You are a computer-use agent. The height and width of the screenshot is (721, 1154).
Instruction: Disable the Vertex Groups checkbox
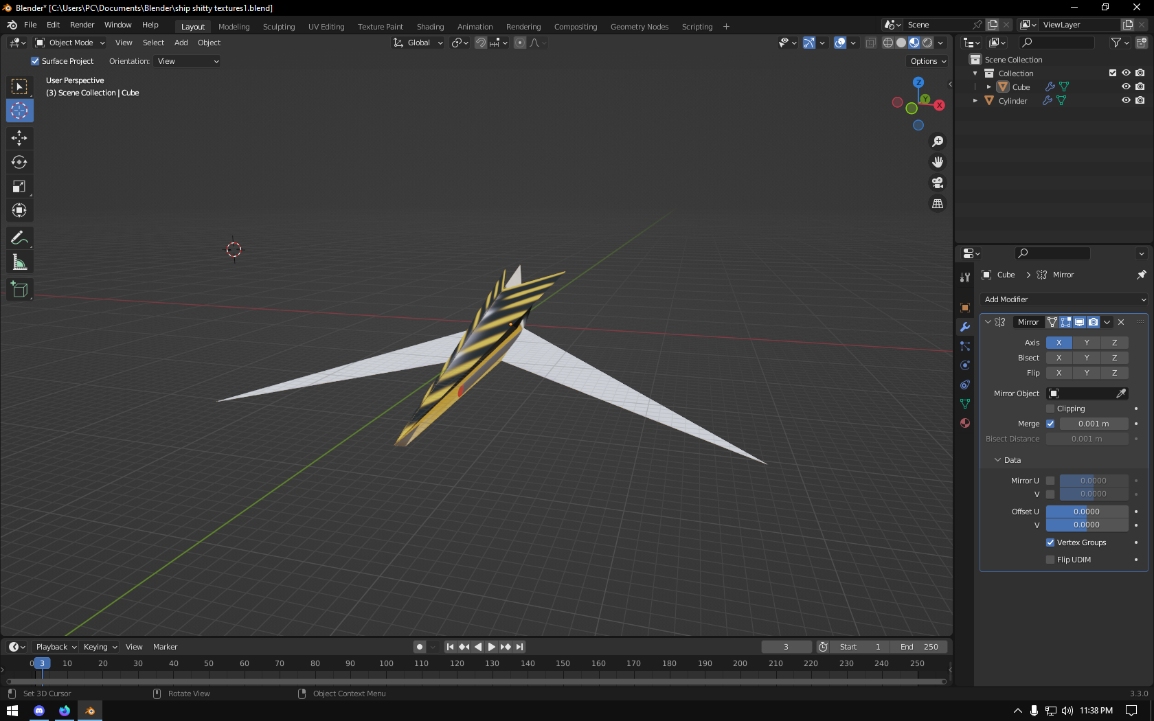point(1050,542)
